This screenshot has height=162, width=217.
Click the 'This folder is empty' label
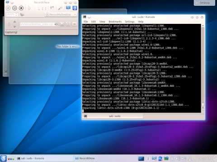pos(67,46)
